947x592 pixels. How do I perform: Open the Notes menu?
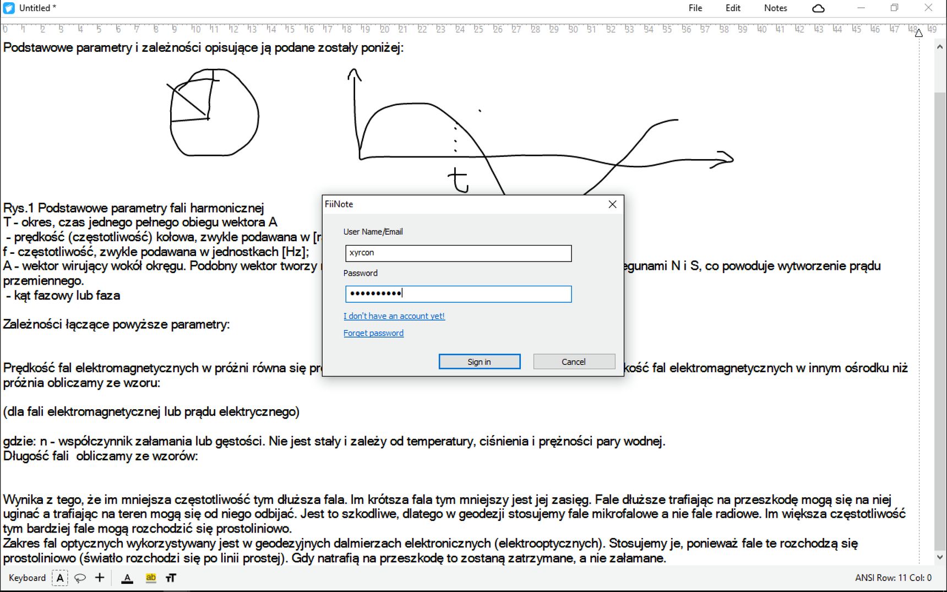coord(775,8)
